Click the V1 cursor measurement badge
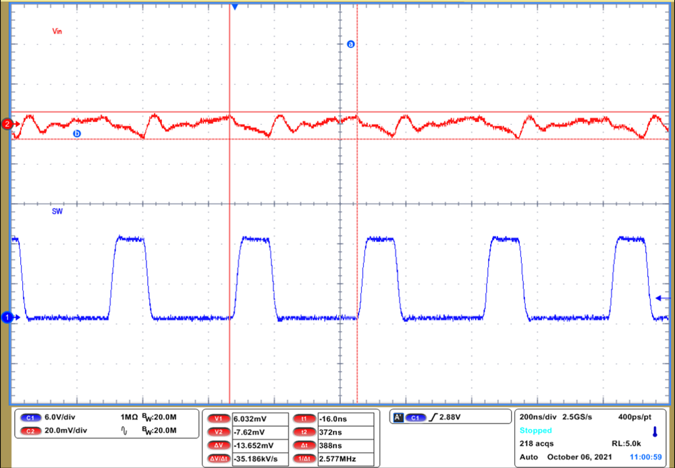 tap(217, 418)
